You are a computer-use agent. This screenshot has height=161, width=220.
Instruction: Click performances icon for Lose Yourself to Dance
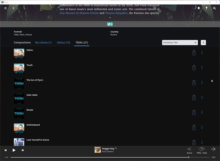point(194,142)
